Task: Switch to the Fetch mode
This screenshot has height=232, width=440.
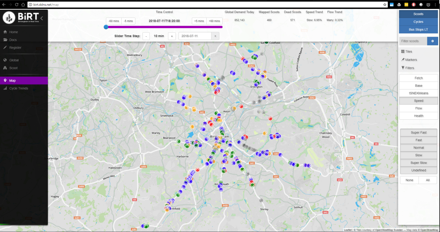Action: 418,78
